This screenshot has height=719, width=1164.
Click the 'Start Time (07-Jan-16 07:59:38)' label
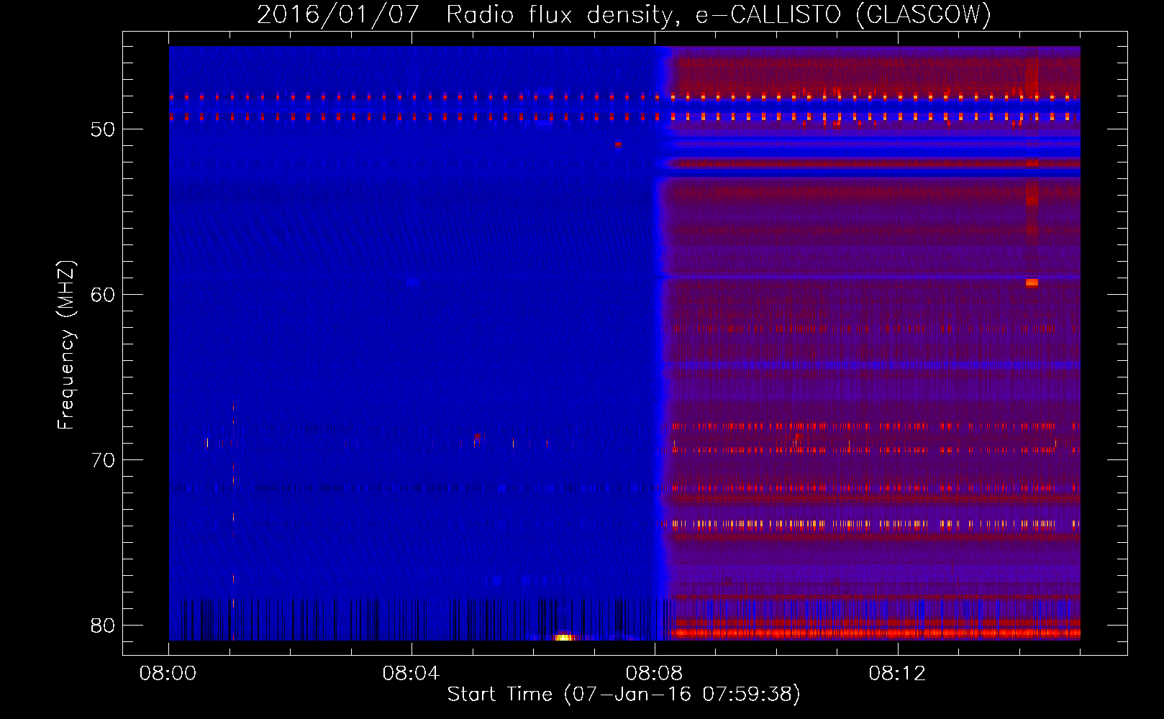(624, 695)
